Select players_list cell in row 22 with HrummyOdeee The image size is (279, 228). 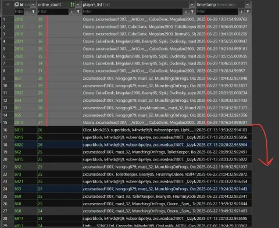[139, 174]
